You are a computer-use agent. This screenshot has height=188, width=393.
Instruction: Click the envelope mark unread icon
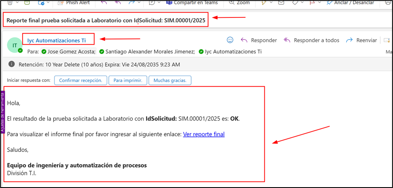point(281,3)
